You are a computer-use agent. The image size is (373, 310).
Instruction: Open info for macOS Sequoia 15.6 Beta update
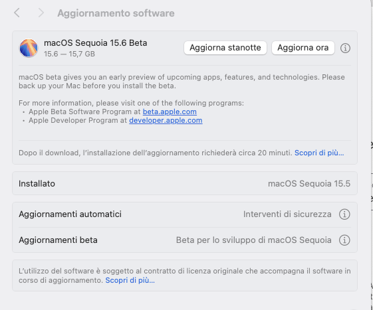pyautogui.click(x=345, y=48)
